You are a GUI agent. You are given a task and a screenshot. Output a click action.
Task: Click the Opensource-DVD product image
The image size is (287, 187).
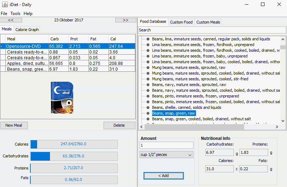pyautogui.click(x=62, y=97)
